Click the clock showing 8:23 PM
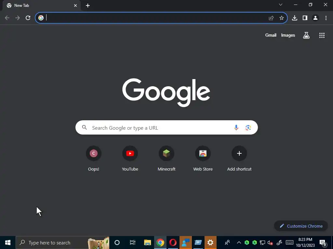The height and width of the screenshot is (249, 333). pyautogui.click(x=305, y=243)
